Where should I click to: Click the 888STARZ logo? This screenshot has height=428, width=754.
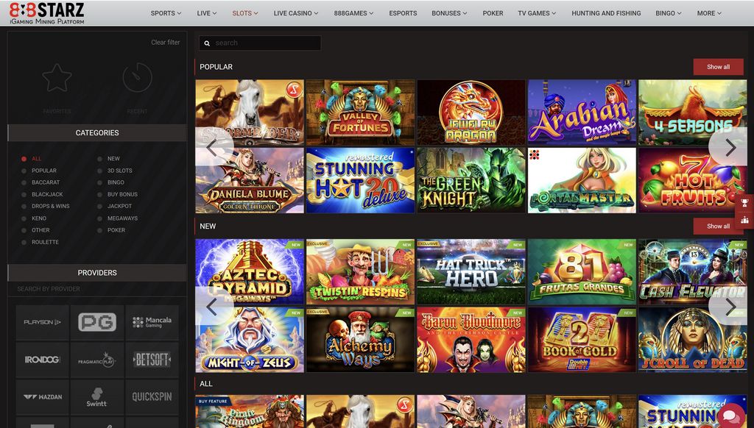click(x=44, y=13)
